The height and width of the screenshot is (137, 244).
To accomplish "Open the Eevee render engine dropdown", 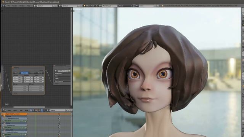I will (x=125, y=6).
